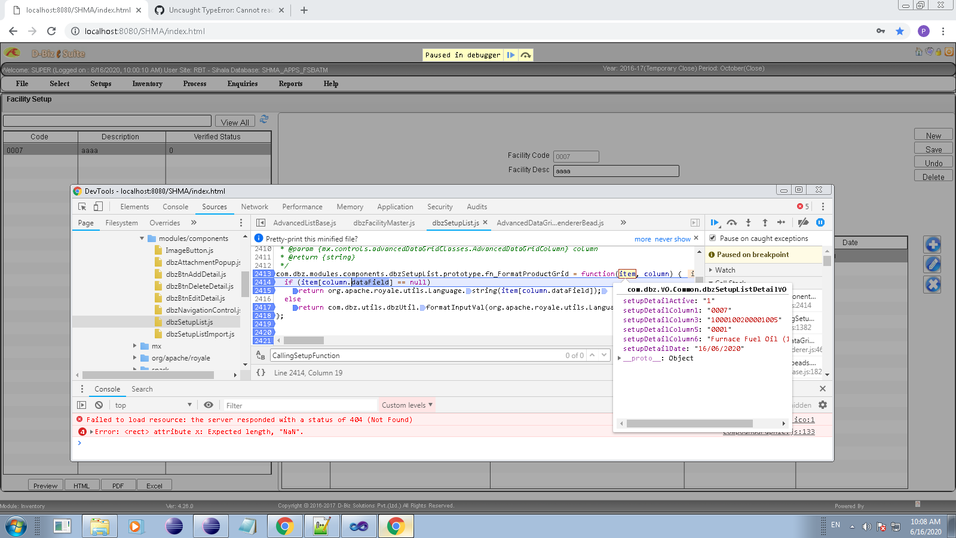Open the Inventory menu

pyautogui.click(x=147, y=84)
